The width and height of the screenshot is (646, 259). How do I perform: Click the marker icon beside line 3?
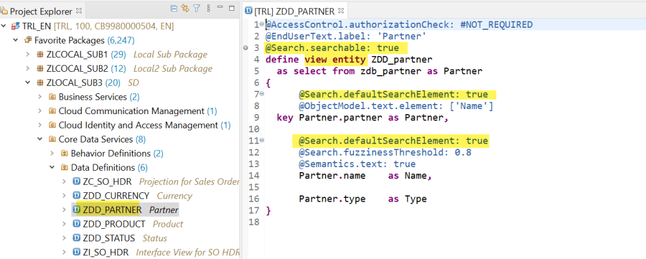point(246,48)
